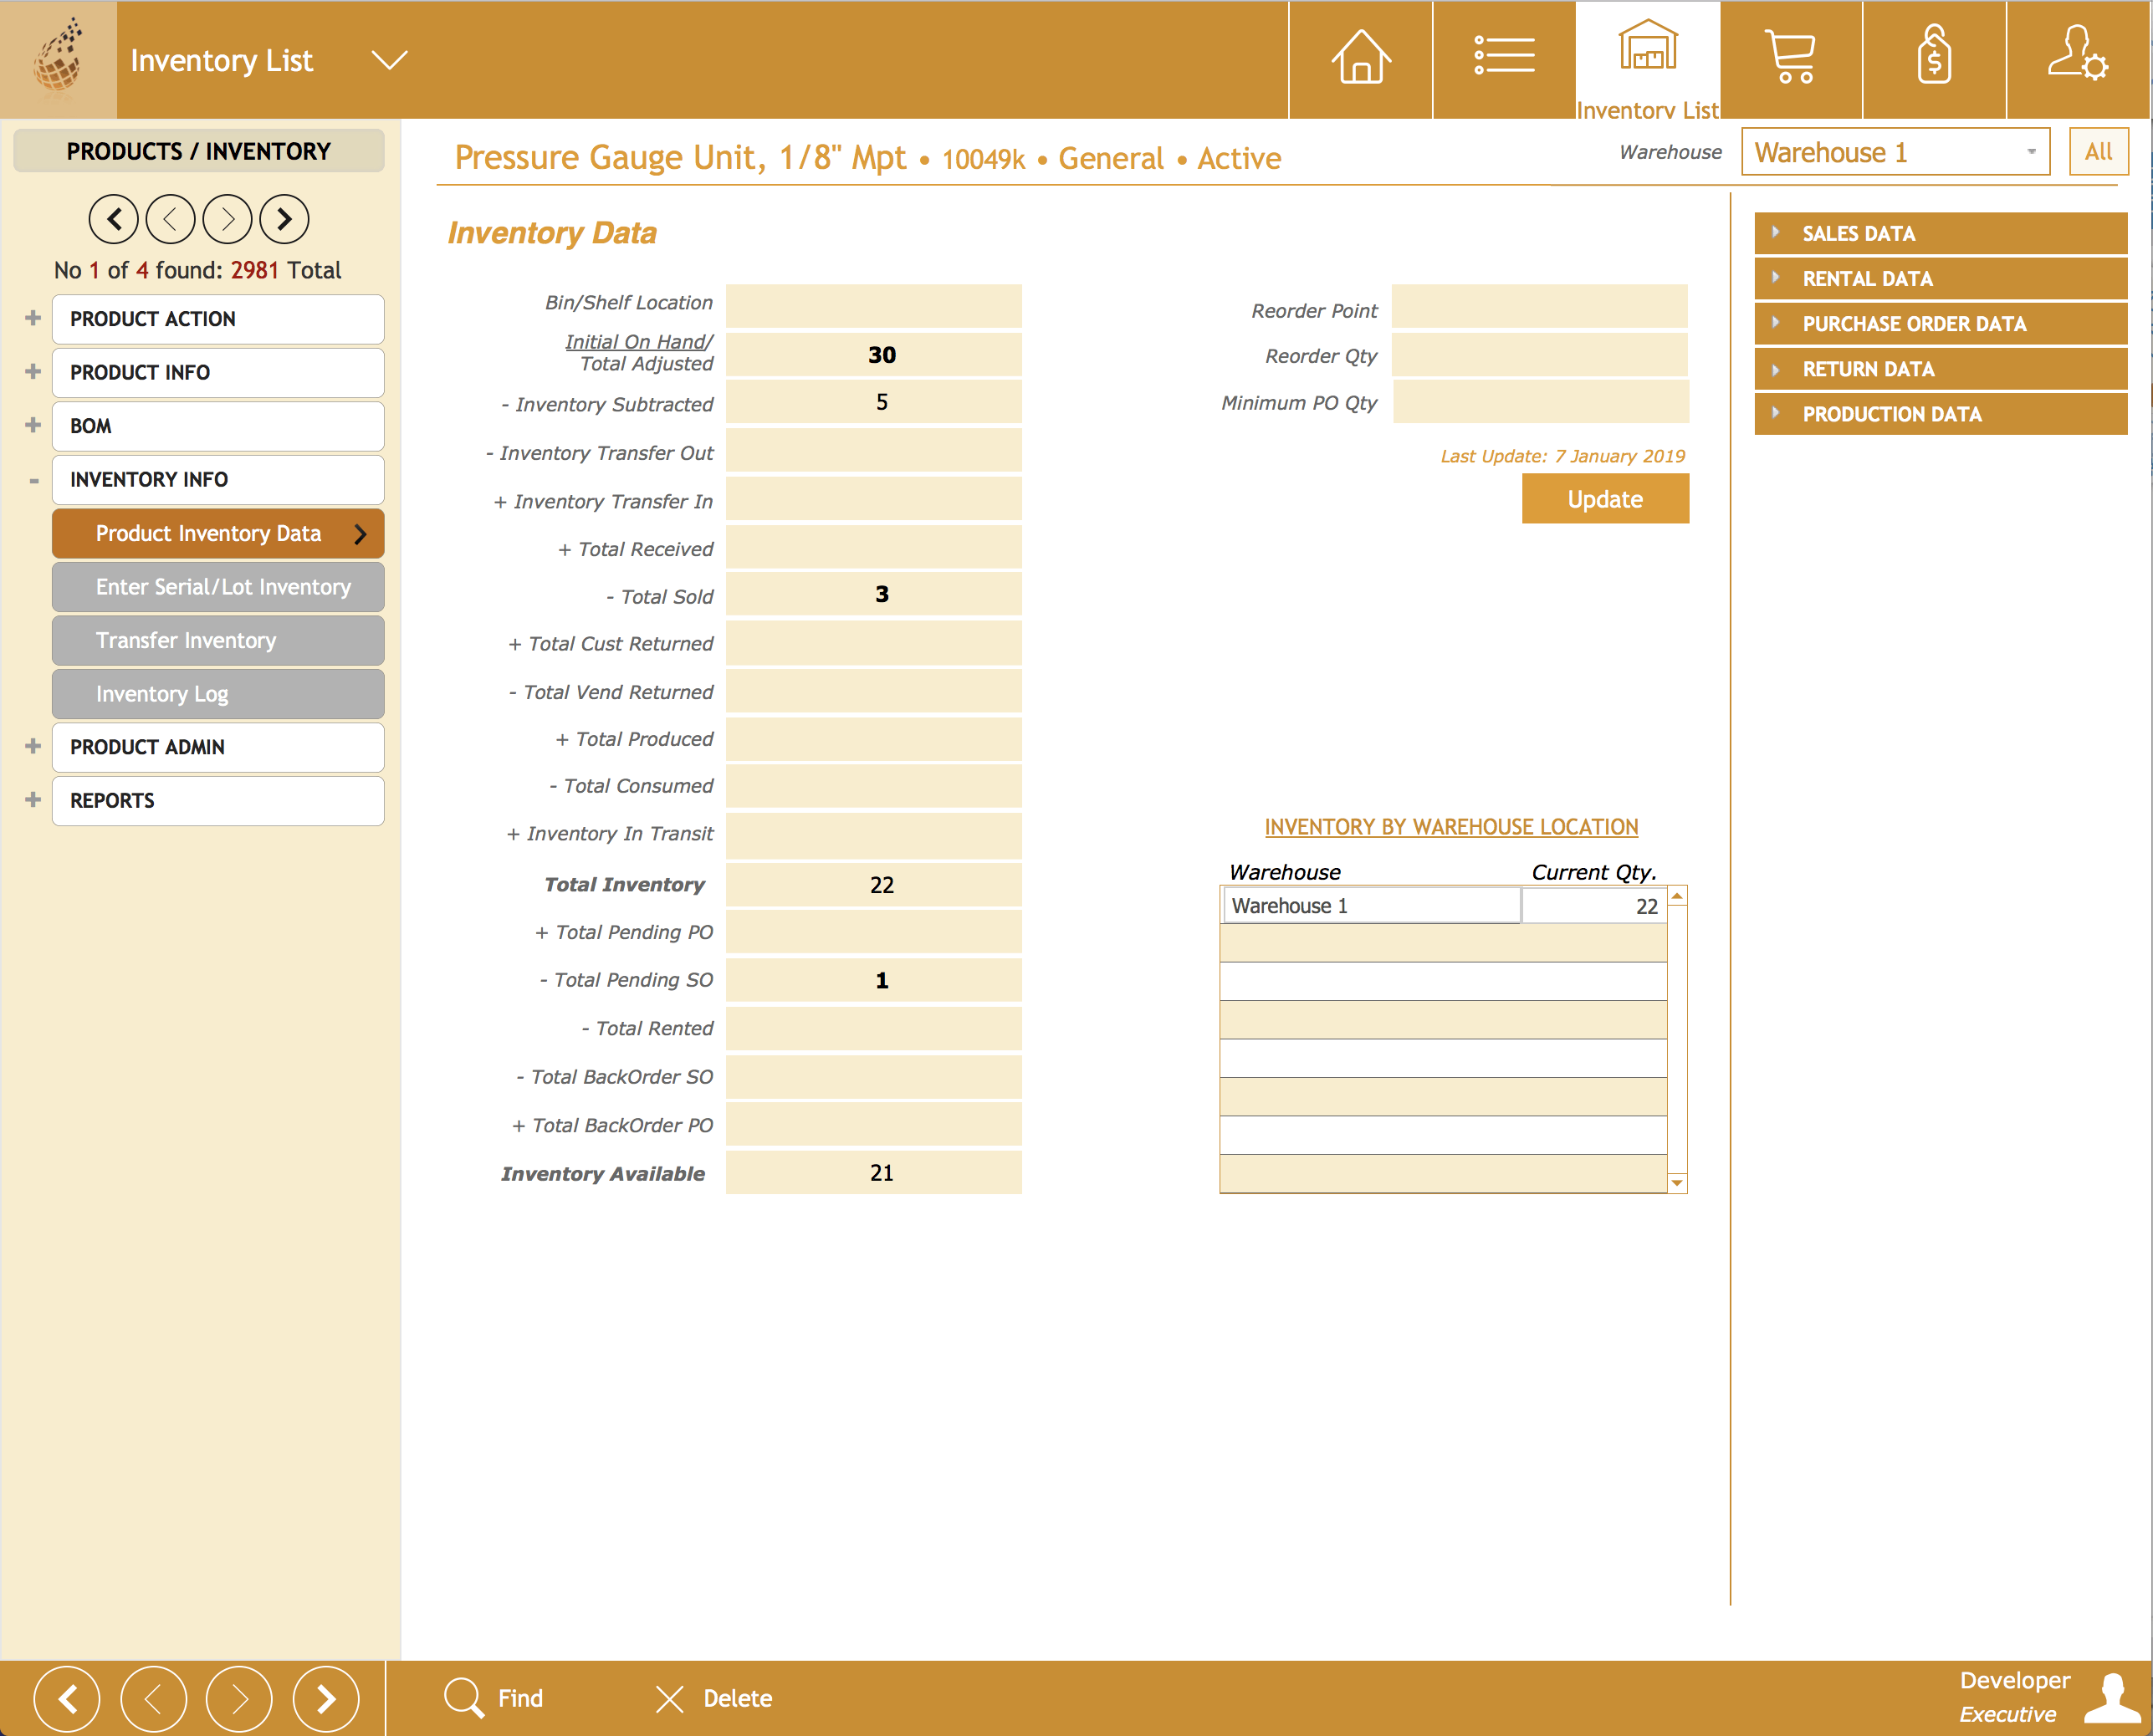Click the Find magnifier button

pos(494,1698)
